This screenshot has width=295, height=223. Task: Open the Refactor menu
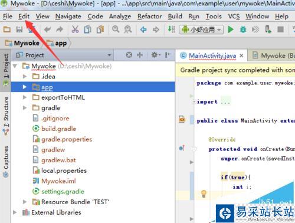pos(150,17)
